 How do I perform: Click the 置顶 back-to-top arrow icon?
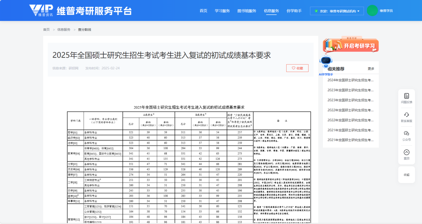click(x=406, y=152)
